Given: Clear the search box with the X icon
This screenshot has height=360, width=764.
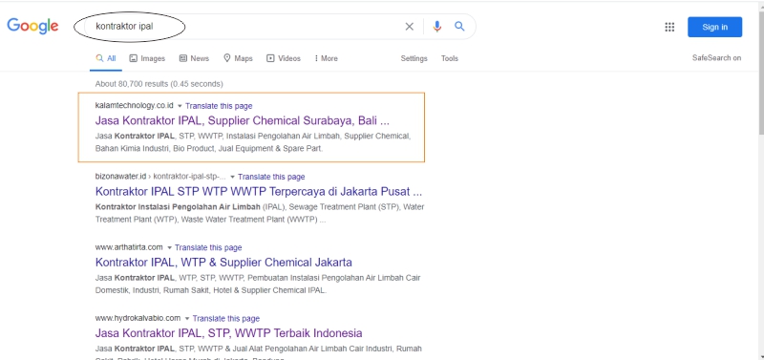Looking at the screenshot, I should pyautogui.click(x=410, y=27).
